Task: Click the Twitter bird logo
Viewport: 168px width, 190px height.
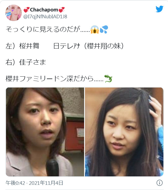Action: (159, 9)
